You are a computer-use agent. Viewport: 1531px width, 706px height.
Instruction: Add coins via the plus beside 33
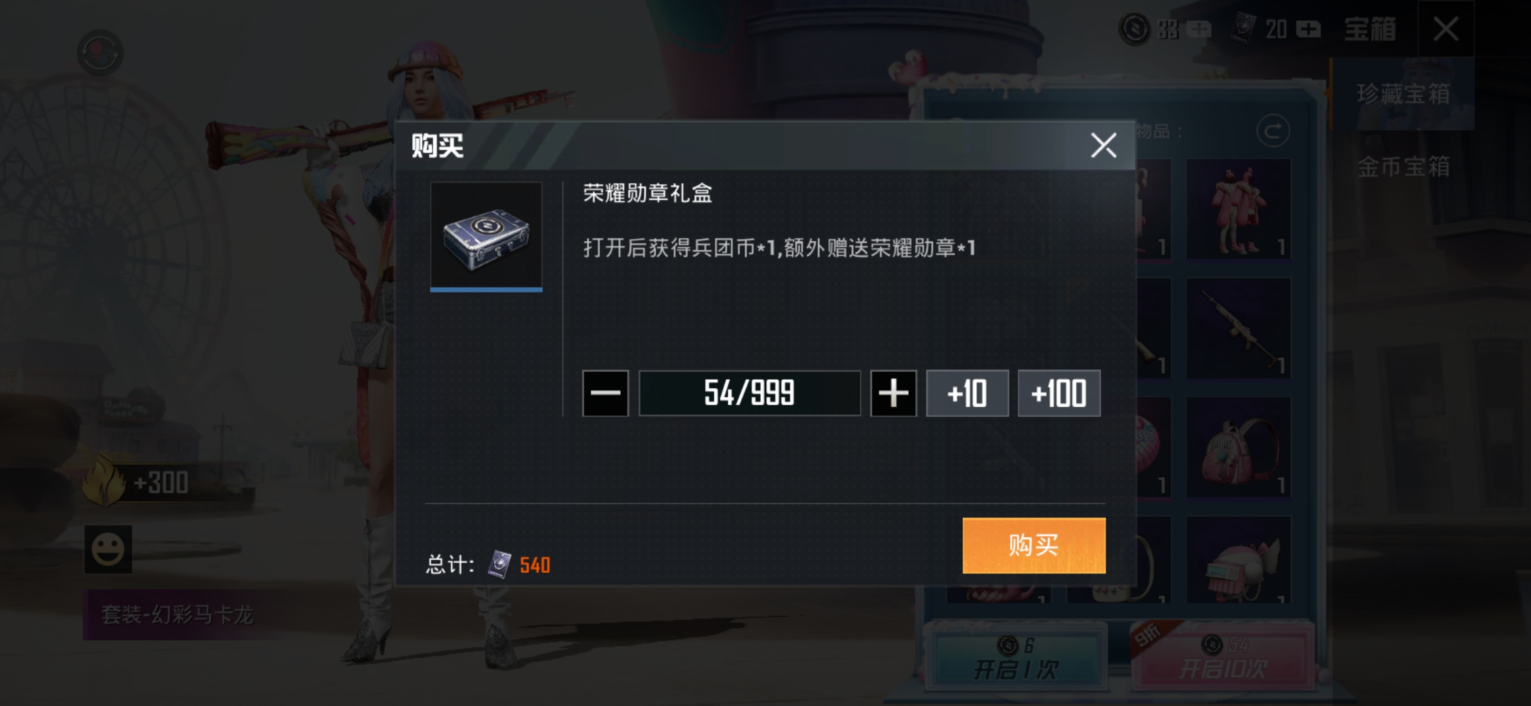click(x=1199, y=29)
